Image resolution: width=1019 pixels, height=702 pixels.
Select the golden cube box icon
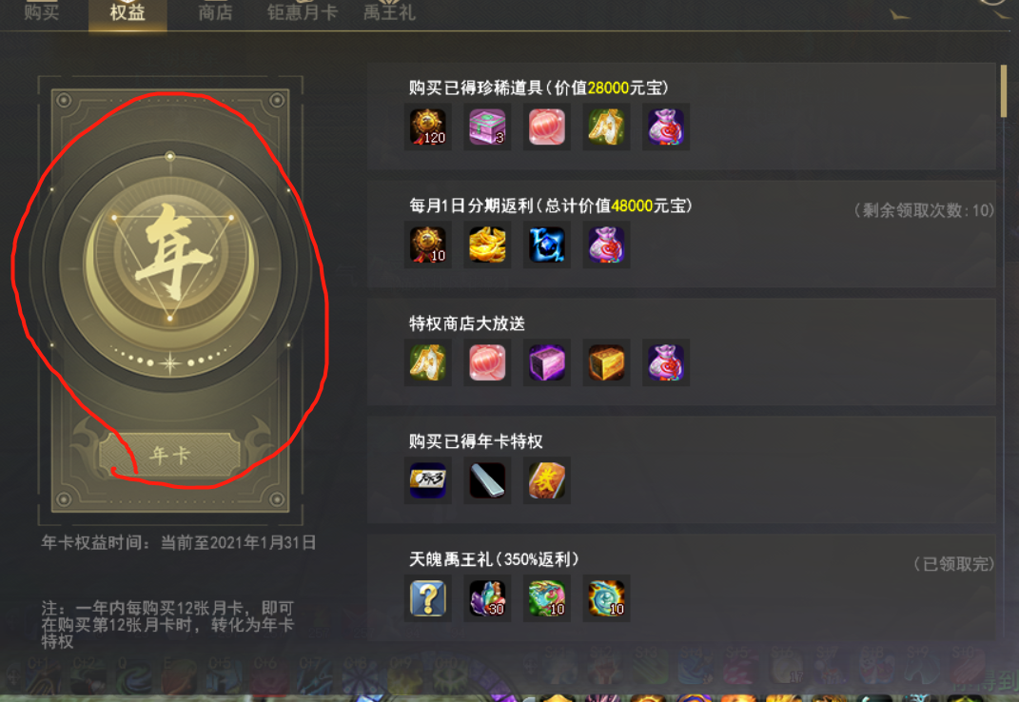pos(606,362)
